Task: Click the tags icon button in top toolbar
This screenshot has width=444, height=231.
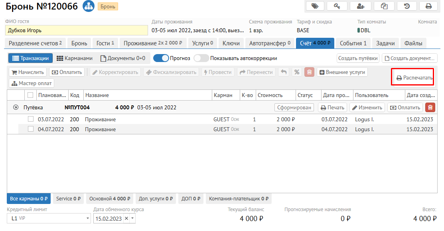Action: click(x=315, y=6)
